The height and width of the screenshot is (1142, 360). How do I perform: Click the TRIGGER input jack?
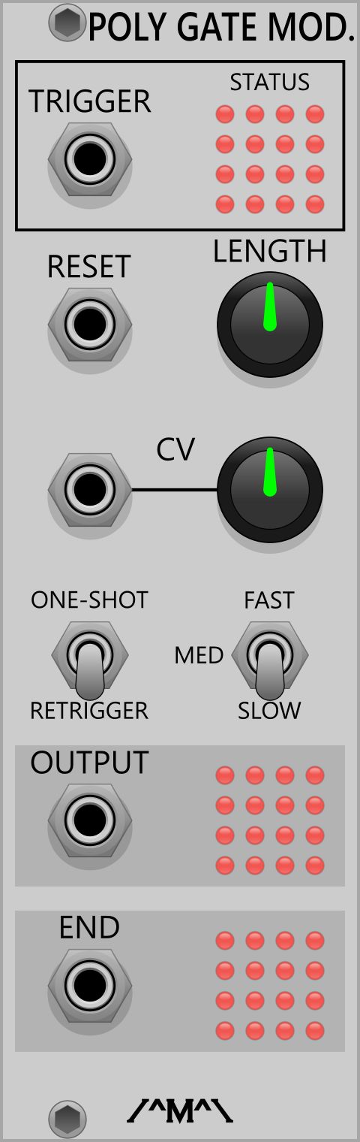click(x=90, y=159)
